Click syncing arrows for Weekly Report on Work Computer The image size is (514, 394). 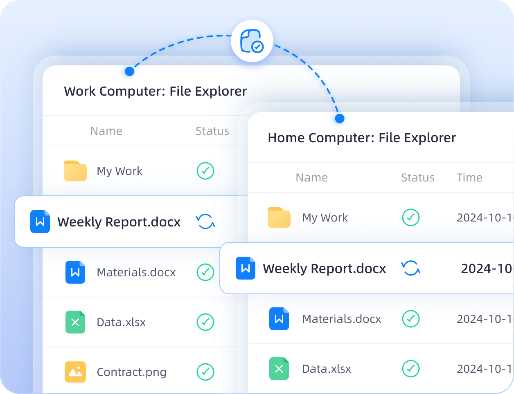click(205, 222)
